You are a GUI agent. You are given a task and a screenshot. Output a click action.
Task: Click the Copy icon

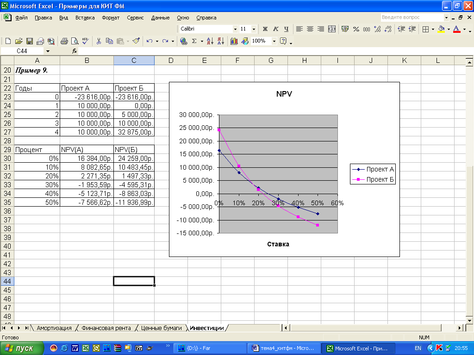[109, 41]
